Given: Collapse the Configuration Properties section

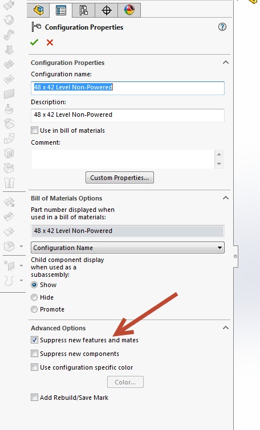Looking at the screenshot, I should coord(226,62).
